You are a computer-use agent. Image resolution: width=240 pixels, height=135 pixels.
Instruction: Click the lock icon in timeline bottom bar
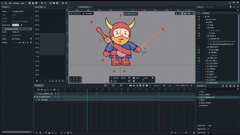click(49, 133)
